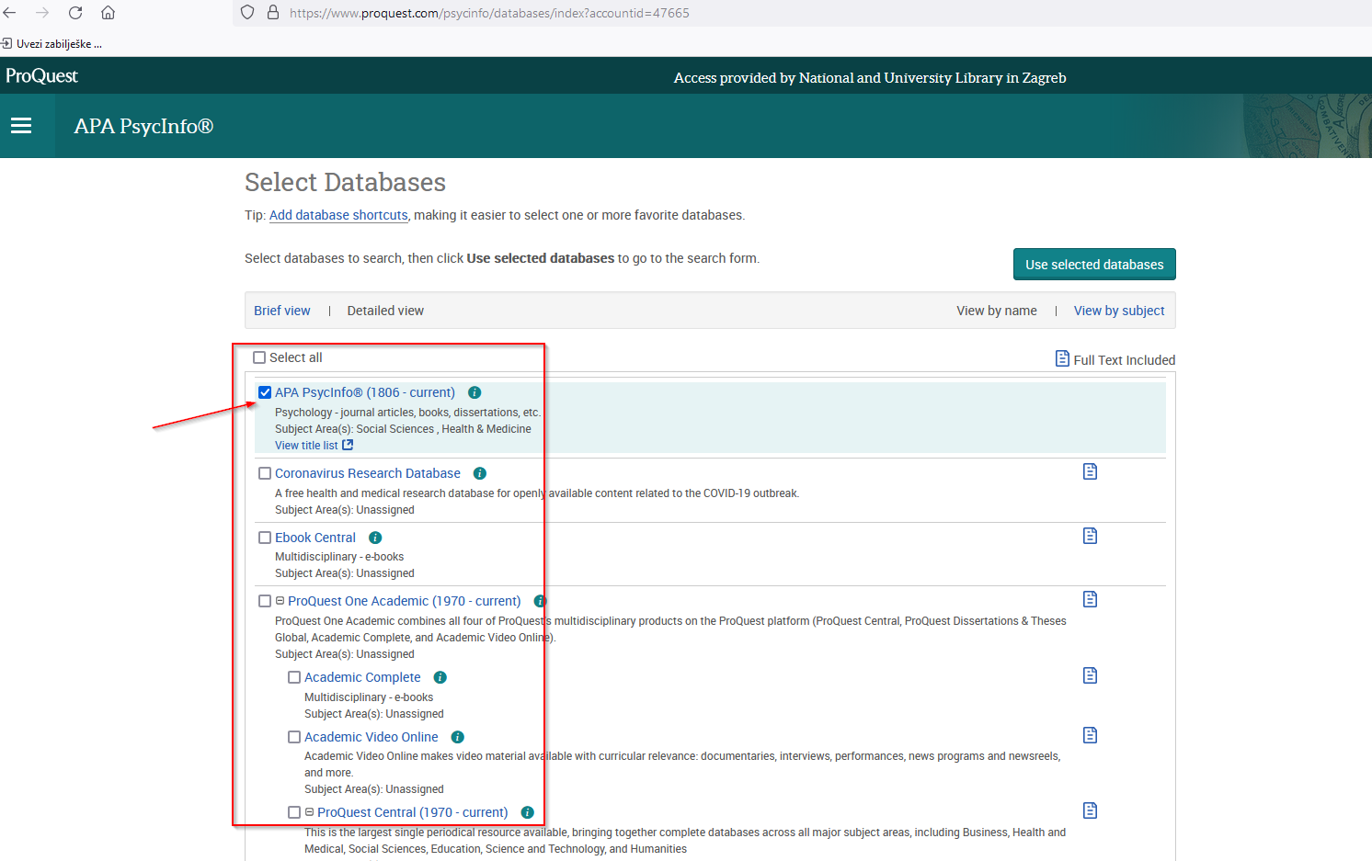Image resolution: width=1372 pixels, height=861 pixels.
Task: Click full text icon for Academic Complete
Action: pyautogui.click(x=1090, y=675)
